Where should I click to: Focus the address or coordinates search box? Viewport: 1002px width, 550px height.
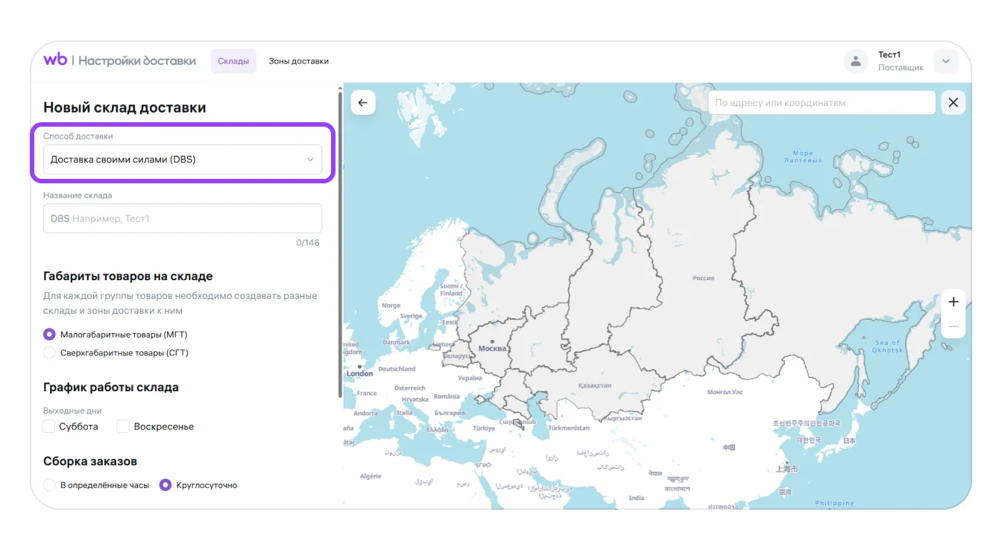(x=821, y=103)
